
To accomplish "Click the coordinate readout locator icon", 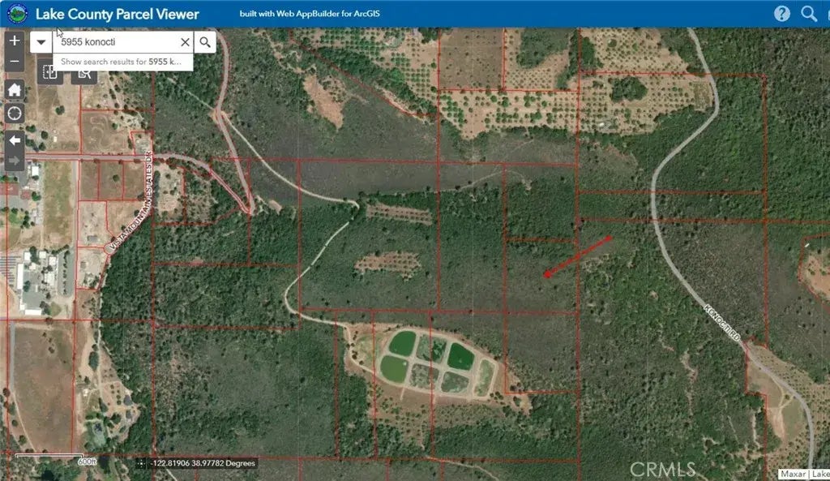I will pyautogui.click(x=142, y=463).
